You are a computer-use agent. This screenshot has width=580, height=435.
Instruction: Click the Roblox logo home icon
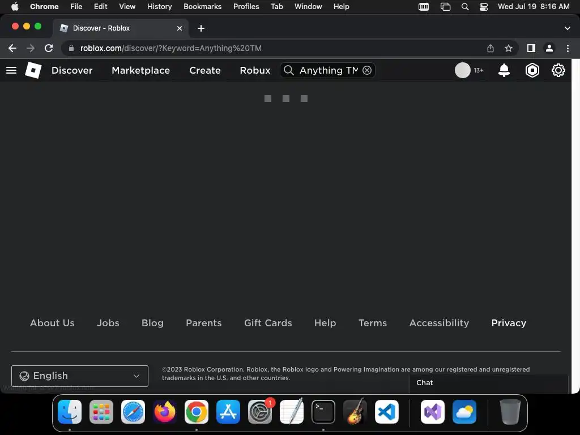click(33, 70)
